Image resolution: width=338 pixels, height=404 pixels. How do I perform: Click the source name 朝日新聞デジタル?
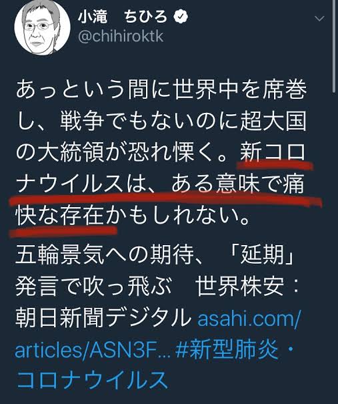[x=103, y=319]
